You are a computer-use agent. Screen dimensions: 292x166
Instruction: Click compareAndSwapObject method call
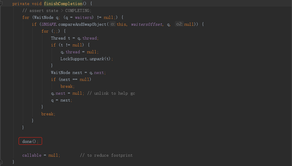(82, 24)
